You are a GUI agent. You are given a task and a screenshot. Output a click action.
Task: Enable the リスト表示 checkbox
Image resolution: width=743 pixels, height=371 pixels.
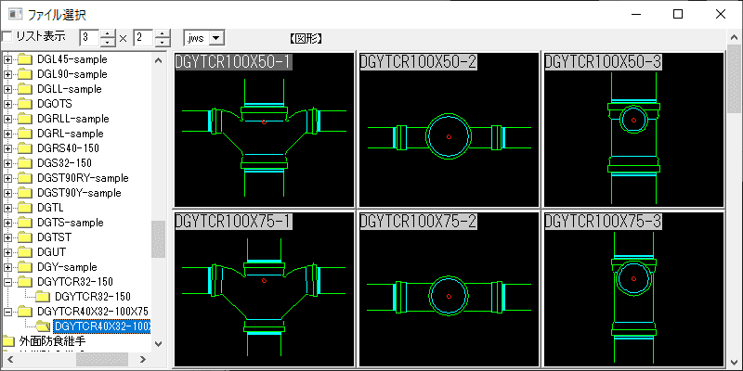pyautogui.click(x=8, y=37)
